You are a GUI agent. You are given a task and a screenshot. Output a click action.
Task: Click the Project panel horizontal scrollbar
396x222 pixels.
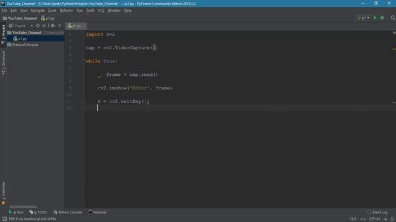pos(24,207)
